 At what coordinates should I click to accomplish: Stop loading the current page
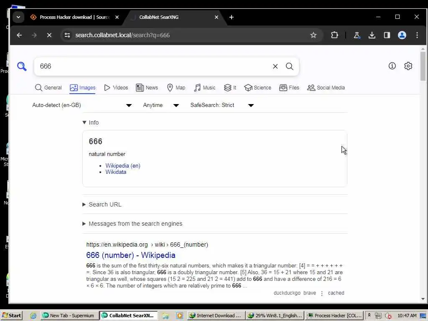point(49,35)
